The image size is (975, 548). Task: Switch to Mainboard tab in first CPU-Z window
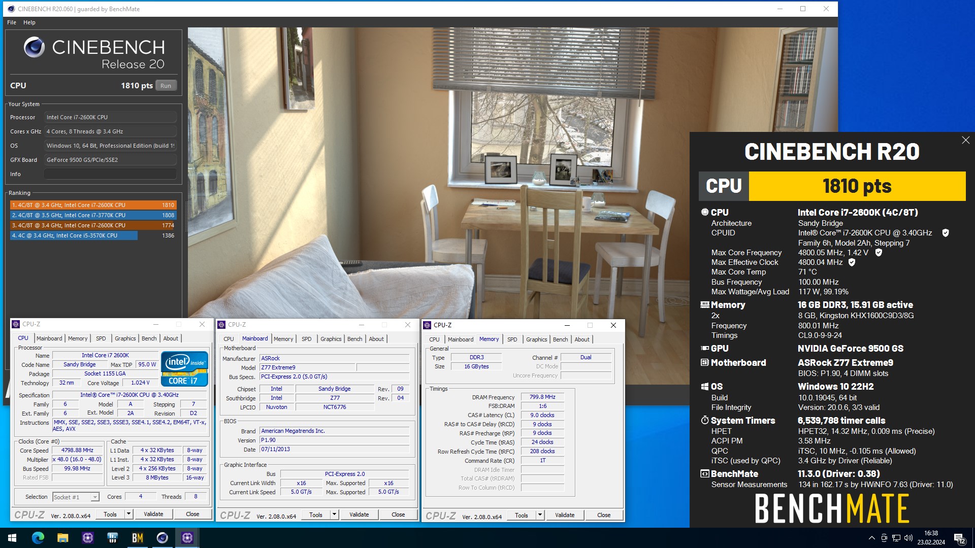click(x=49, y=338)
